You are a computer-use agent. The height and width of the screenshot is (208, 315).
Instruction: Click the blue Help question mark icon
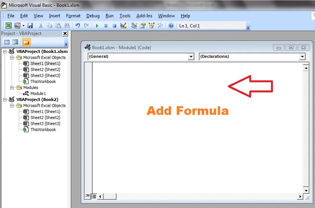pyautogui.click(x=171, y=26)
